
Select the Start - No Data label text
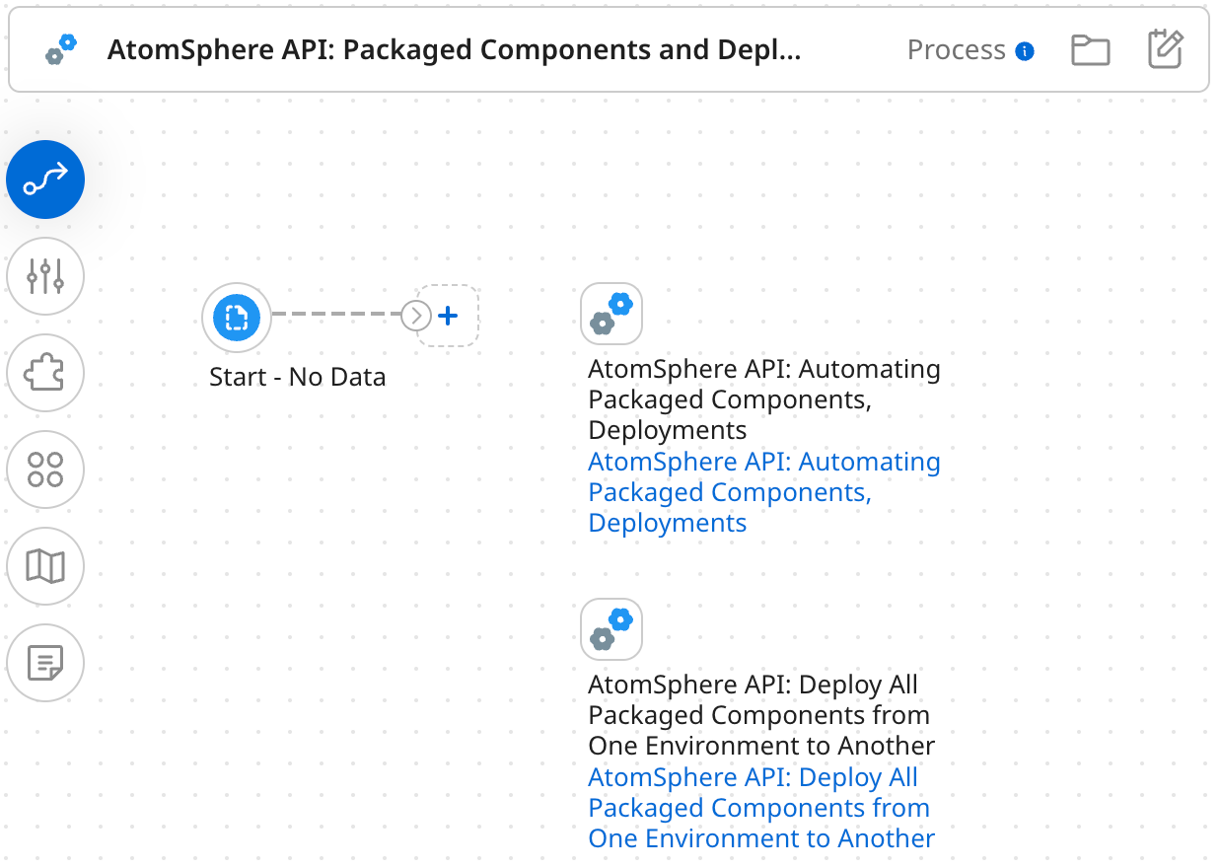click(297, 377)
